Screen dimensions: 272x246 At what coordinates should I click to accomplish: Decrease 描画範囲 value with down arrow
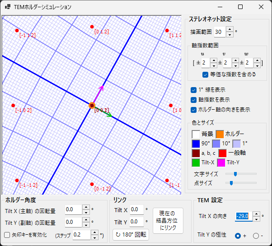pos(230,34)
